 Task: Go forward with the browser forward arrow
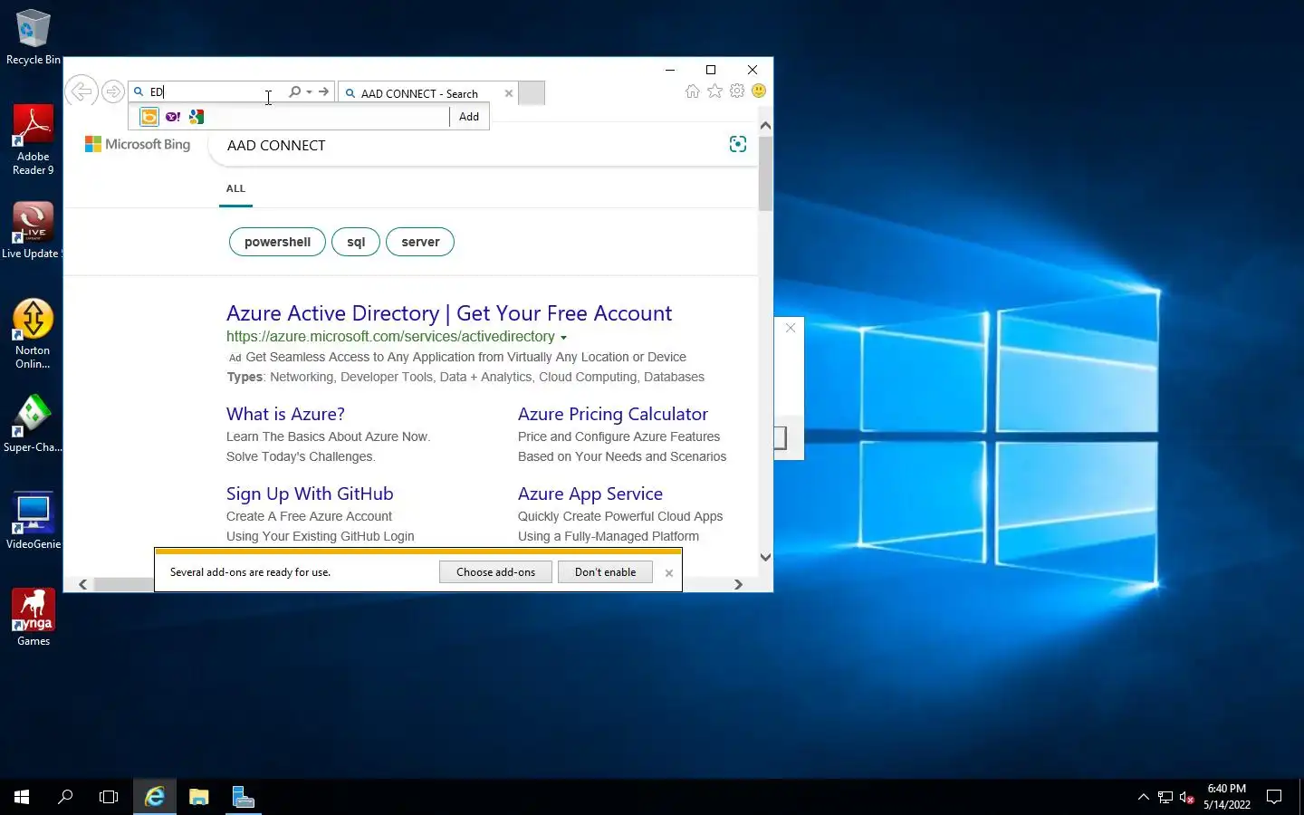point(113,91)
